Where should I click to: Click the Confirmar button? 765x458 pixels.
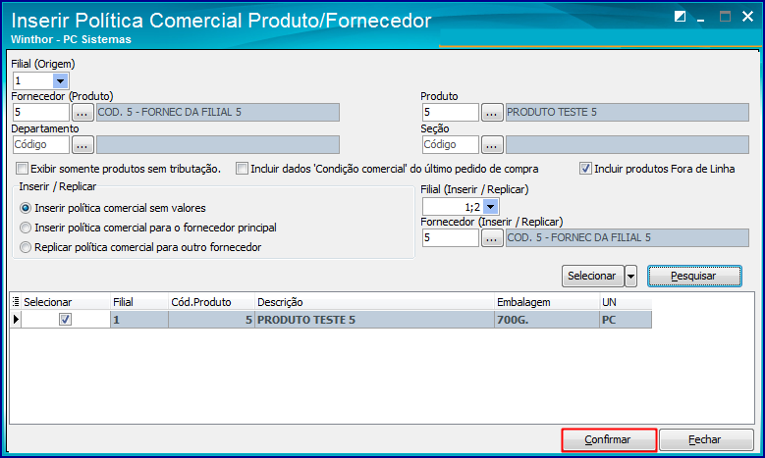[x=609, y=440]
